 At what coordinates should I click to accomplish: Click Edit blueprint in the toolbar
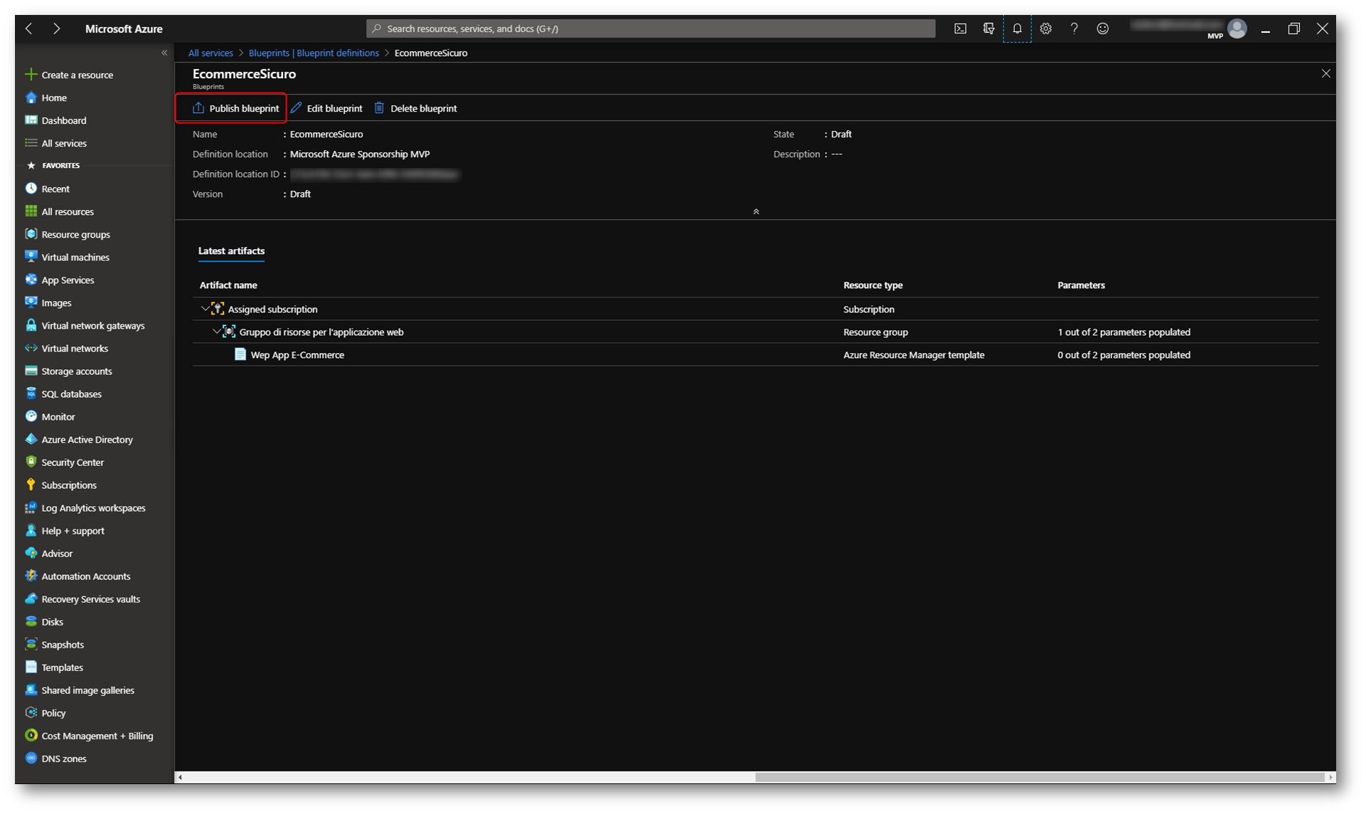coord(326,108)
